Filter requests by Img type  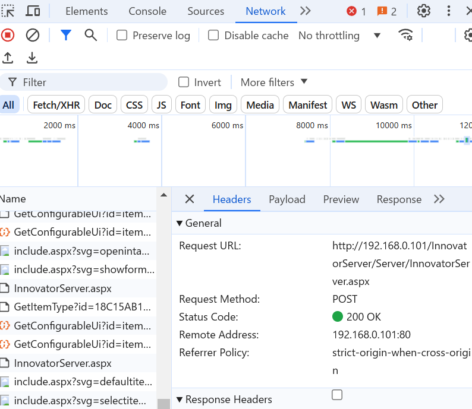tap(223, 105)
